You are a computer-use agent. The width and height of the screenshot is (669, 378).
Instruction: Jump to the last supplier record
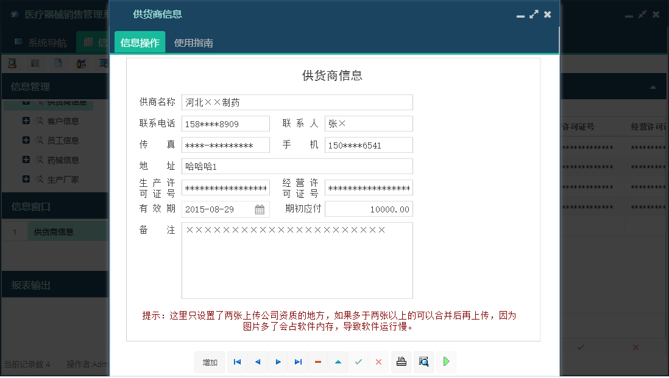[x=298, y=362]
